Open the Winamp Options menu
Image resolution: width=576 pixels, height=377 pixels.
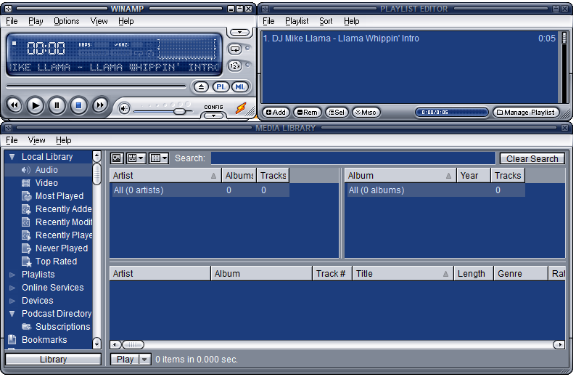[x=67, y=21]
